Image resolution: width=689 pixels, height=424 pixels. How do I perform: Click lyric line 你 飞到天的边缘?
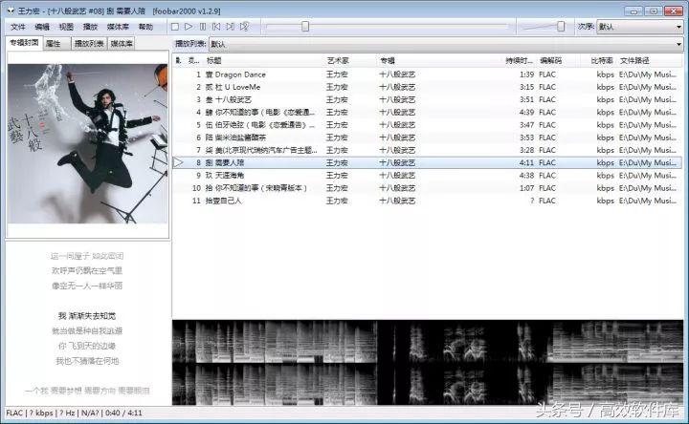[x=87, y=346]
